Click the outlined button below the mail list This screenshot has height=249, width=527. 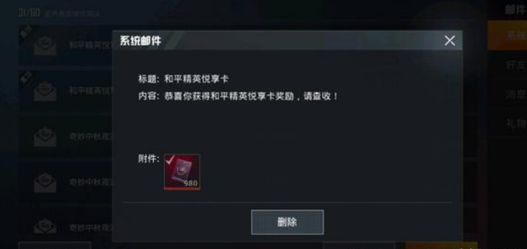coord(54,245)
